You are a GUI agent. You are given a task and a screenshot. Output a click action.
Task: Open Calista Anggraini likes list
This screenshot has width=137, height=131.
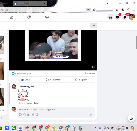pyautogui.click(x=24, y=74)
